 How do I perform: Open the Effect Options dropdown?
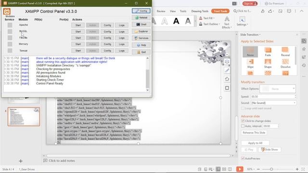278,88
